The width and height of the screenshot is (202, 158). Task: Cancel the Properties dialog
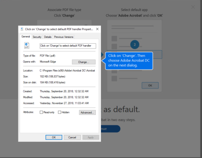tap(72, 137)
